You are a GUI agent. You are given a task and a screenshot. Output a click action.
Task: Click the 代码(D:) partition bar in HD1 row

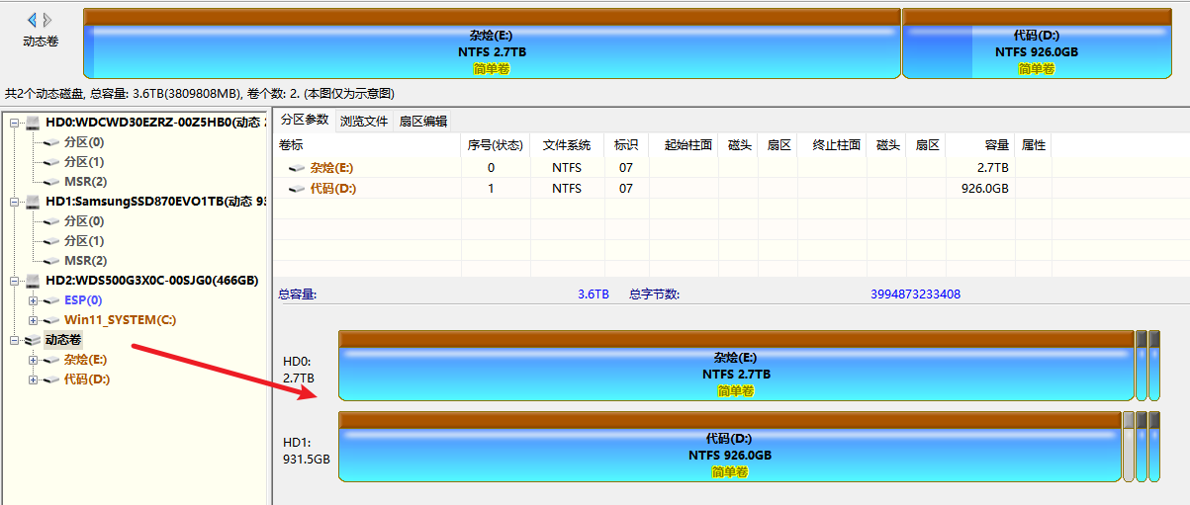pos(730,447)
